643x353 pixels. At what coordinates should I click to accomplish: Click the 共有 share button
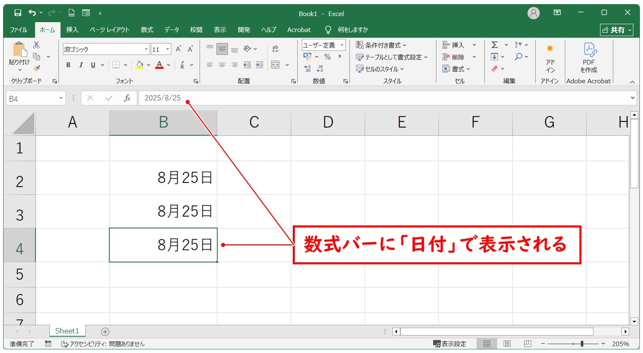617,30
